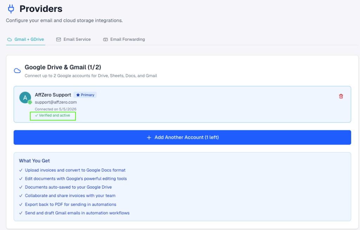Click Collaborate and share invoices with your team

click(70, 196)
